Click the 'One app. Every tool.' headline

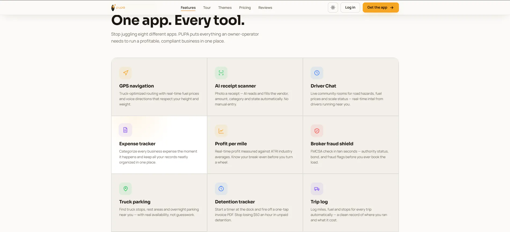[178, 20]
